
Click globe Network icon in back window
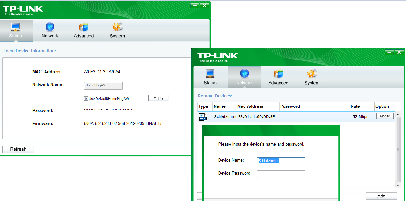[50, 27]
